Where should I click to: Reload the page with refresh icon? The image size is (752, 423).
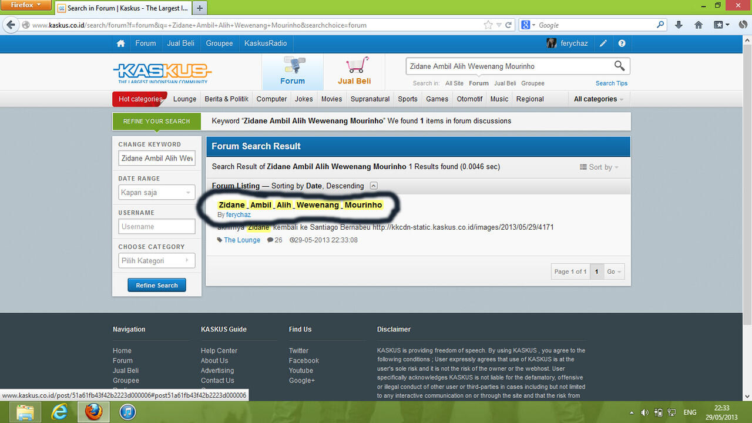[x=509, y=25]
